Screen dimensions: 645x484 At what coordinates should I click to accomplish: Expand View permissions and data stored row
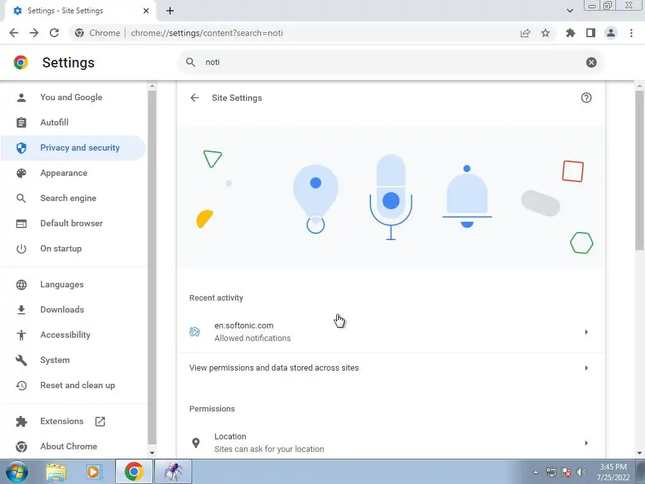pyautogui.click(x=586, y=367)
